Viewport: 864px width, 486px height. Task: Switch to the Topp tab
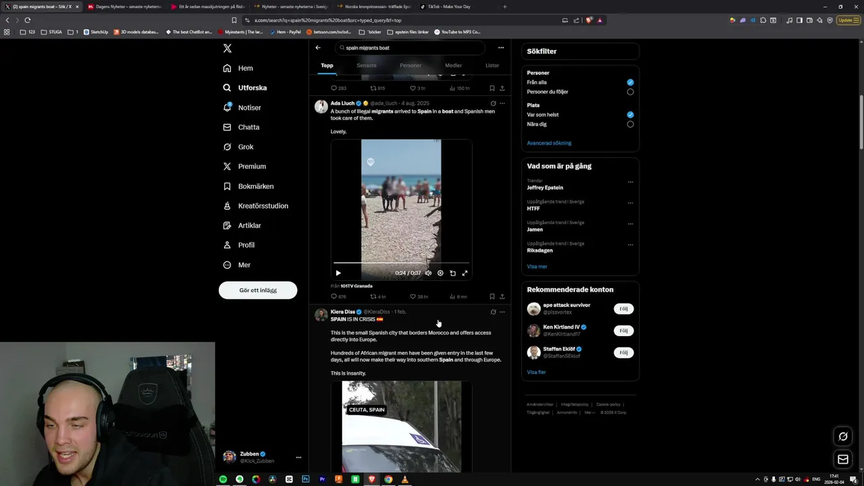tap(327, 65)
